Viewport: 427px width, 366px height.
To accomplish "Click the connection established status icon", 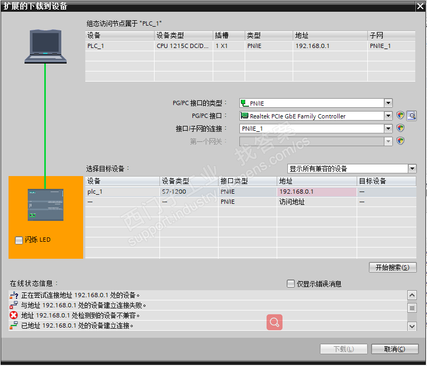I will 14,325.
